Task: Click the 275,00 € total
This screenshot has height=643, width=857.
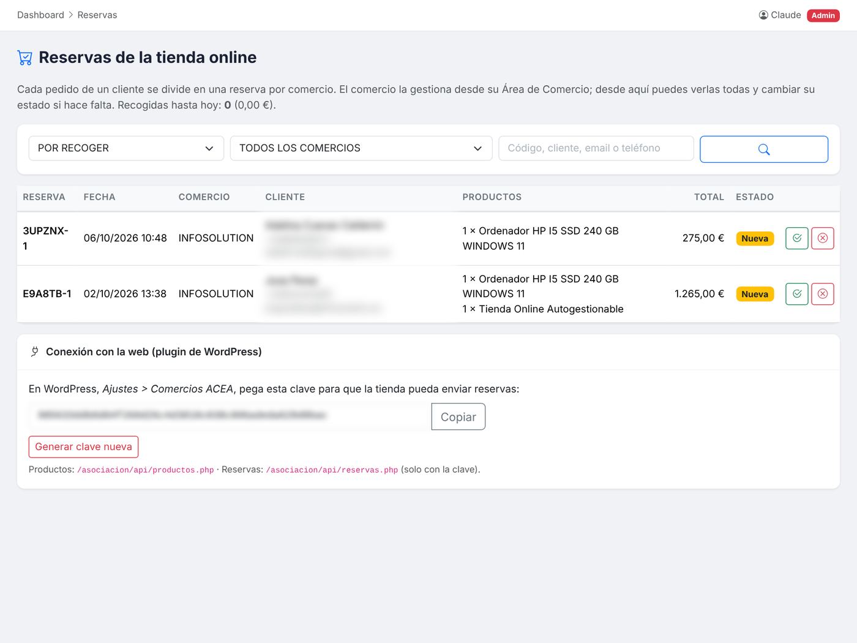Action: pyautogui.click(x=703, y=238)
